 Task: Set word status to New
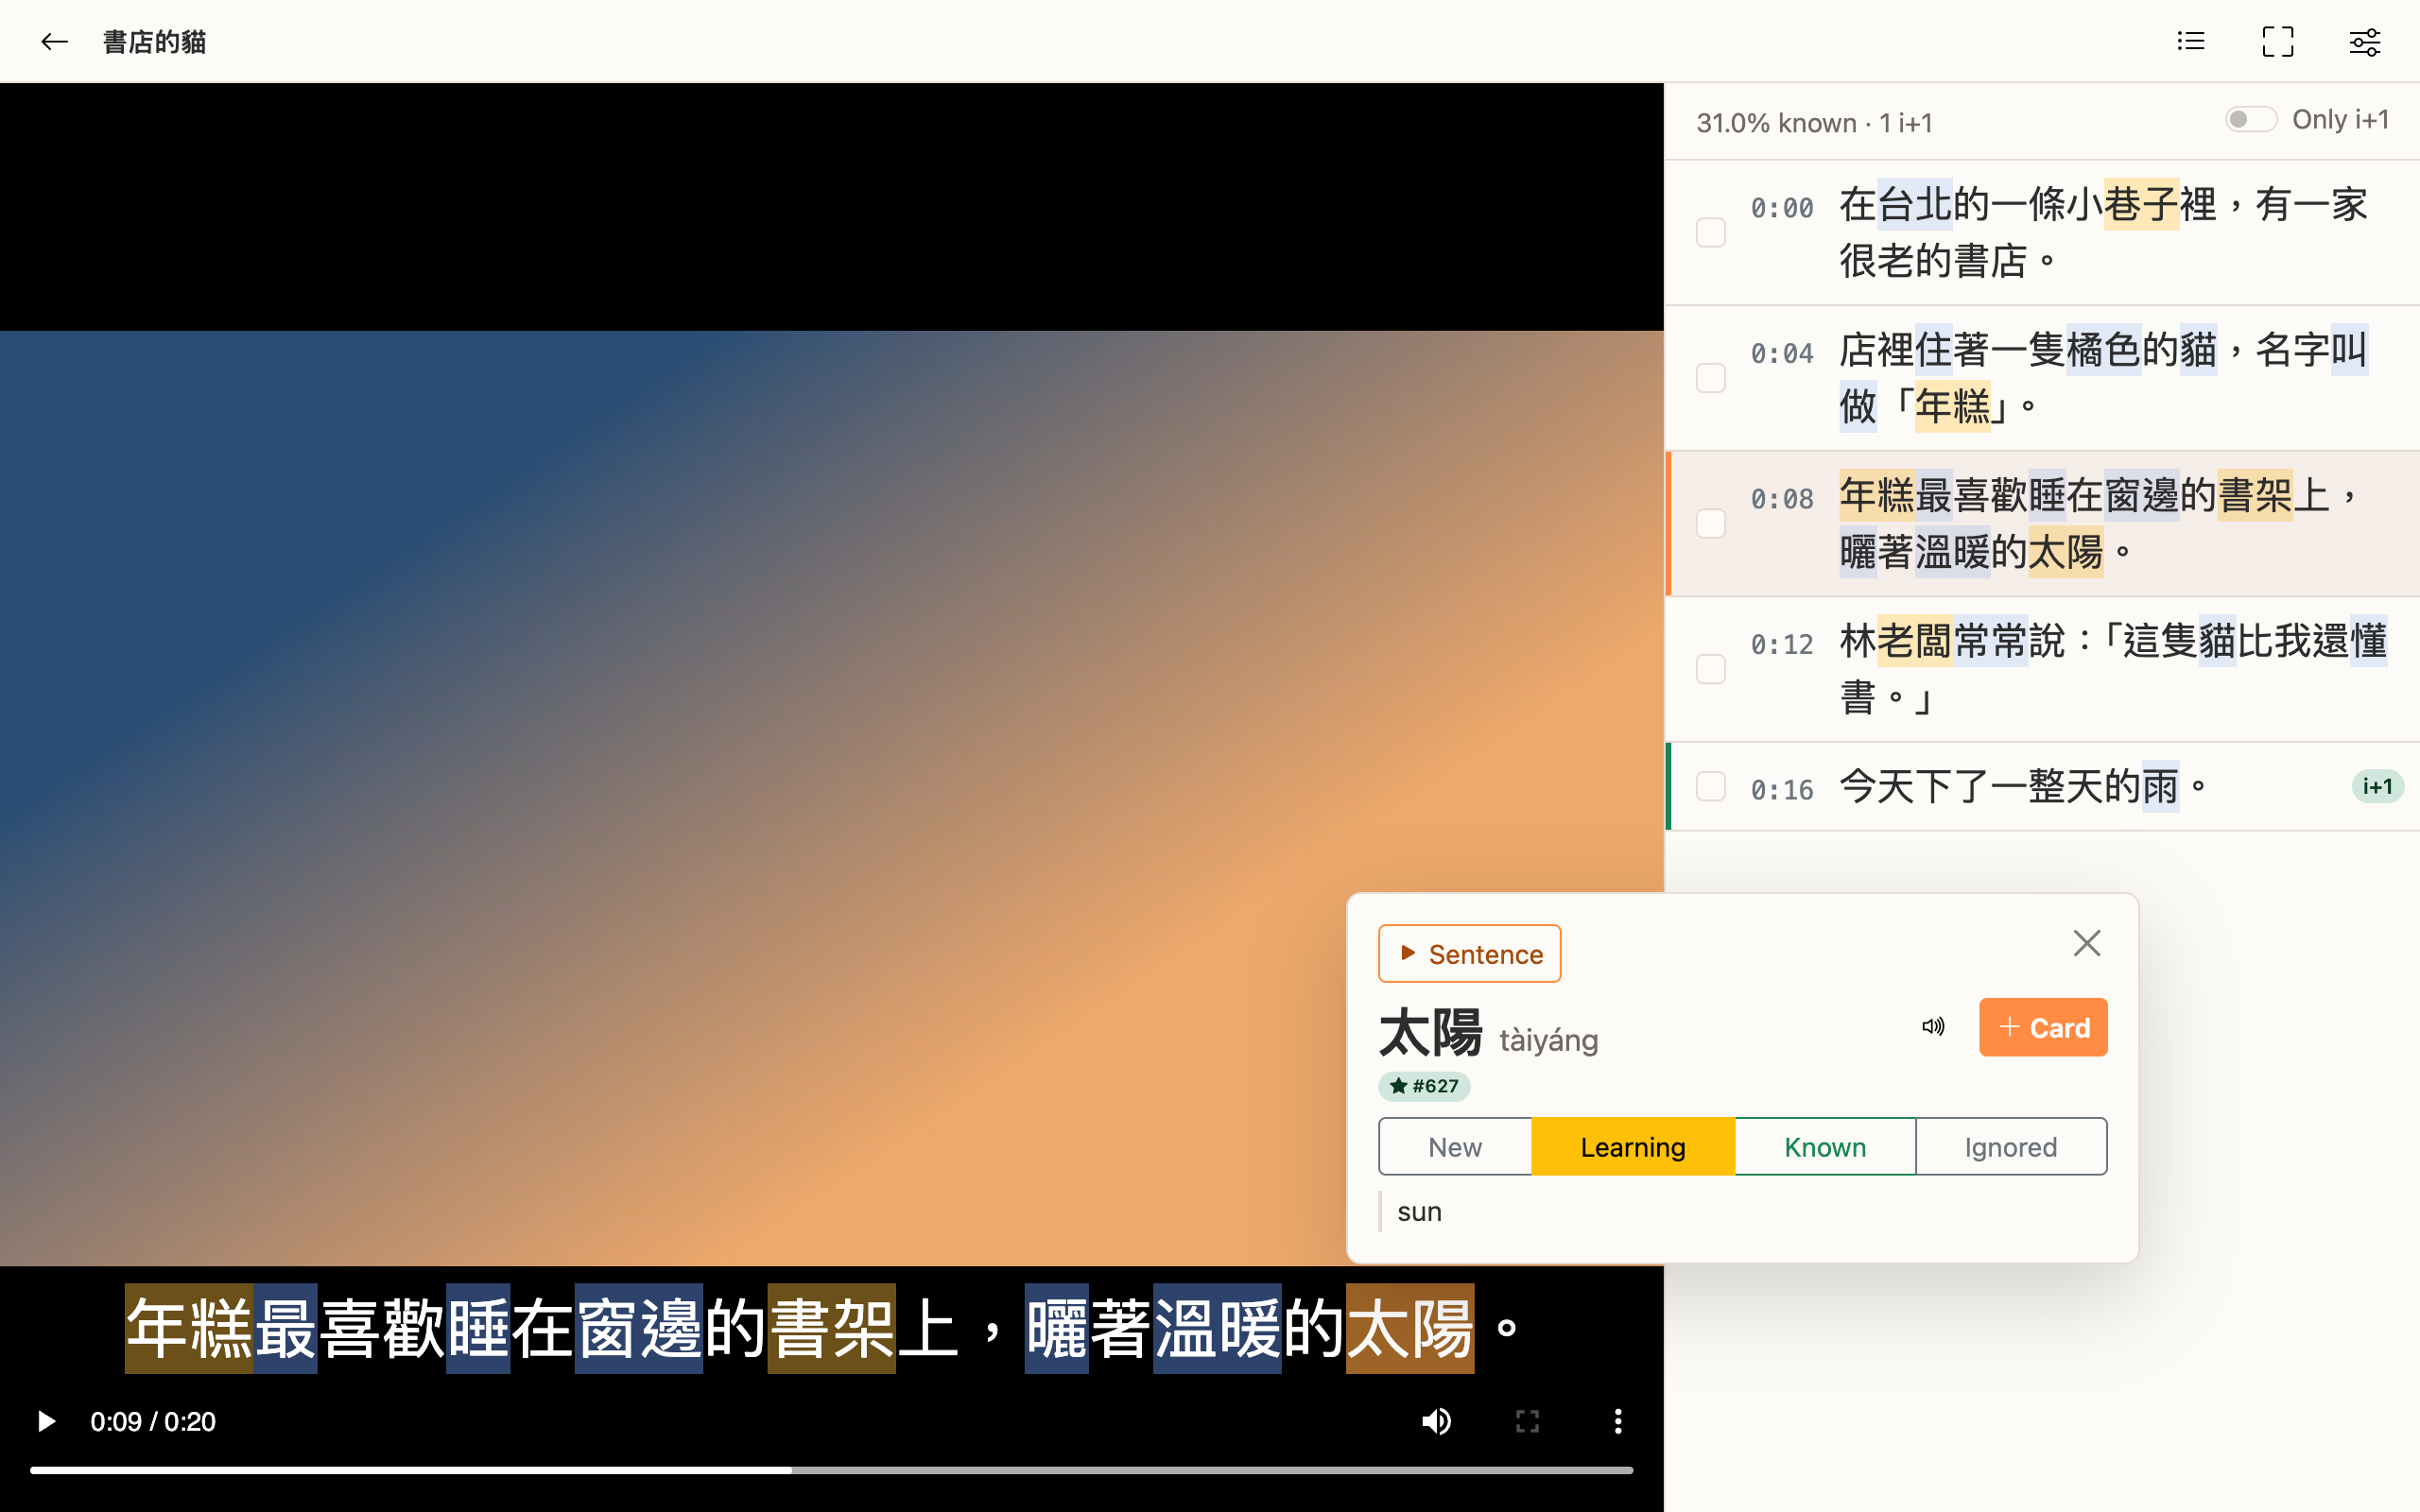pyautogui.click(x=1455, y=1147)
